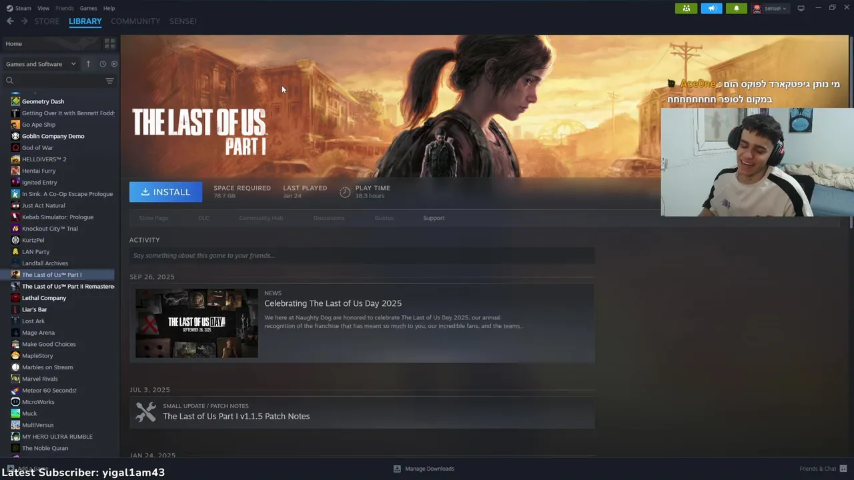Screen dimensions: 854x480
Task: Switch to the COMMUNITY tab
Action: pos(135,21)
